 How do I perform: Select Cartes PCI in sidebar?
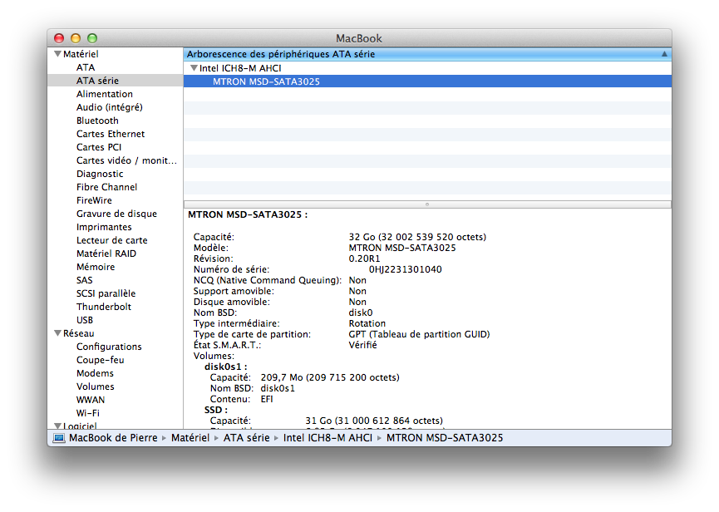[x=99, y=147]
